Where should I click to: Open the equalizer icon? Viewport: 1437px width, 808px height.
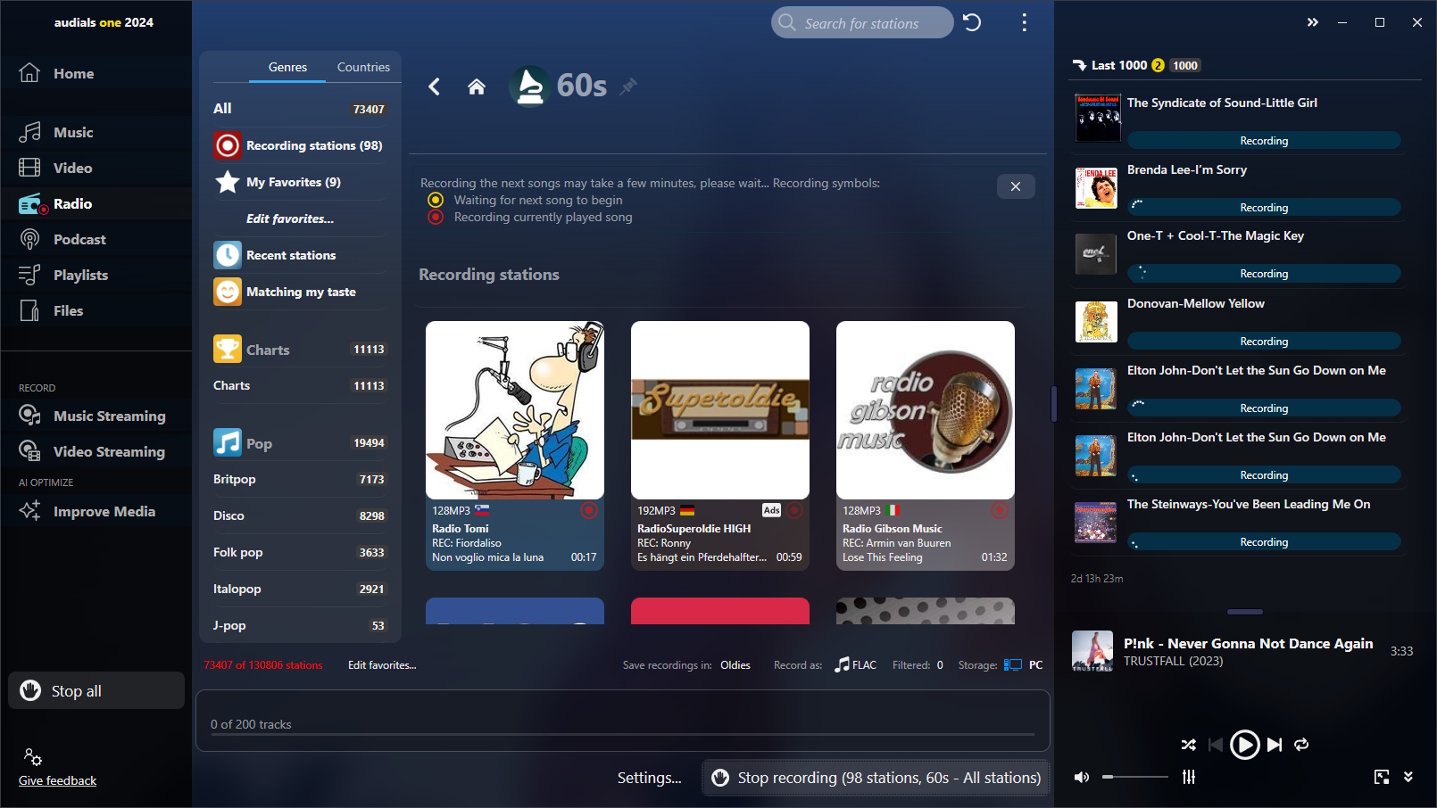(x=1189, y=777)
